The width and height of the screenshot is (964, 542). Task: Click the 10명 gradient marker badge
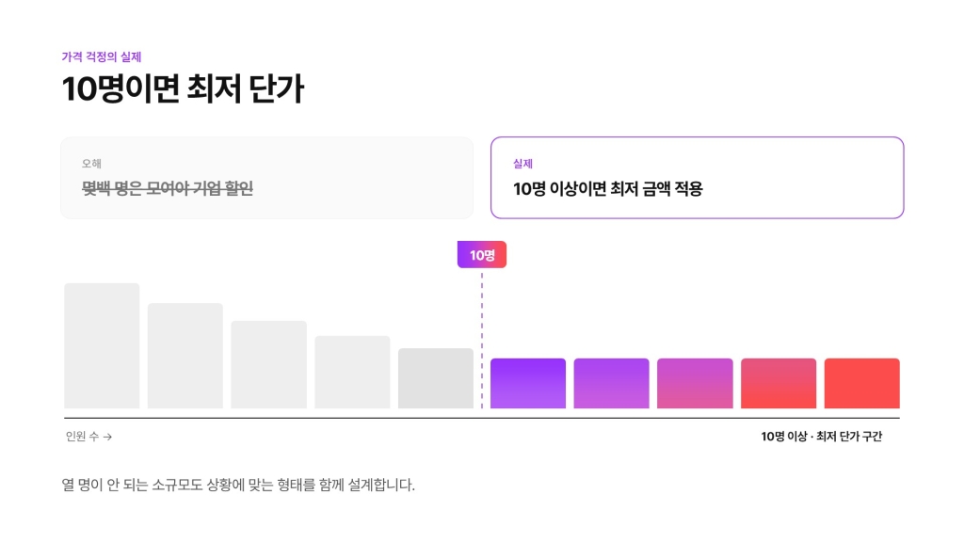pyautogui.click(x=482, y=254)
